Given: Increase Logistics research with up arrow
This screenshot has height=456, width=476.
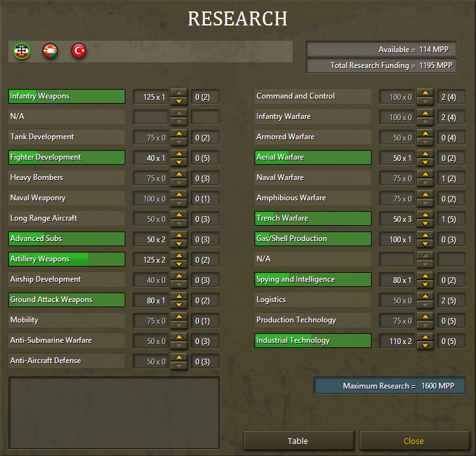Looking at the screenshot, I should point(425,296).
